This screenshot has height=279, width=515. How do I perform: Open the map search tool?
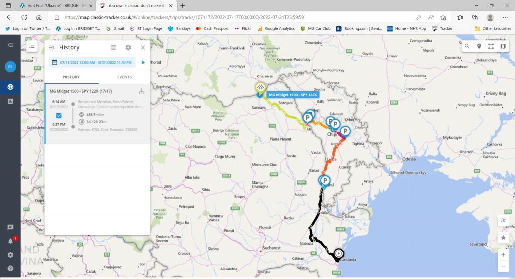tap(467, 46)
